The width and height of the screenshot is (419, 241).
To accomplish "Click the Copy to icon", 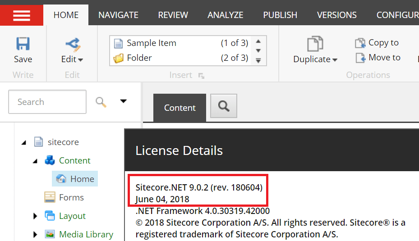I will click(x=360, y=43).
